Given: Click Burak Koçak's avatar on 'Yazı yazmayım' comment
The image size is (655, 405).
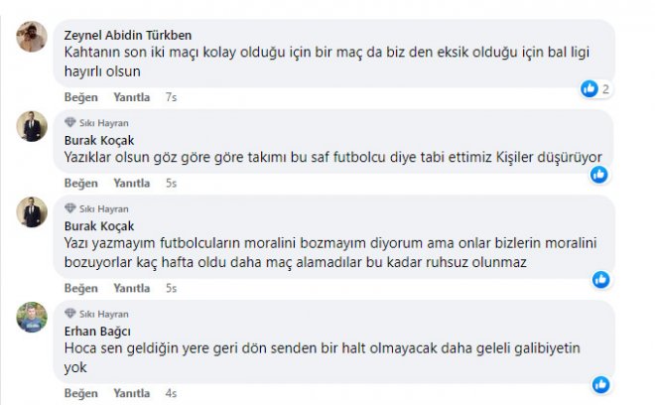Looking at the screenshot, I should (33, 211).
